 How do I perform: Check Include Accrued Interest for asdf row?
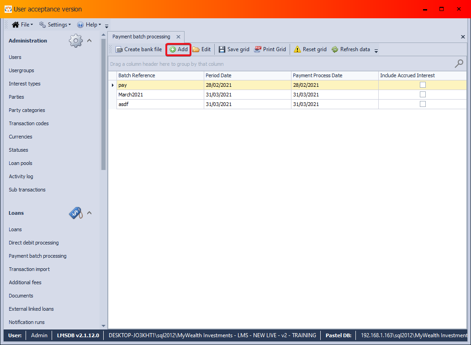[423, 104]
